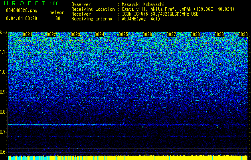
Task: Click the HROFFT 1.0.0 title text
Action: 32,3
